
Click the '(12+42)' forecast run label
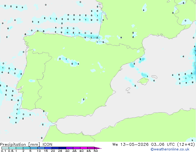click(x=186, y=145)
